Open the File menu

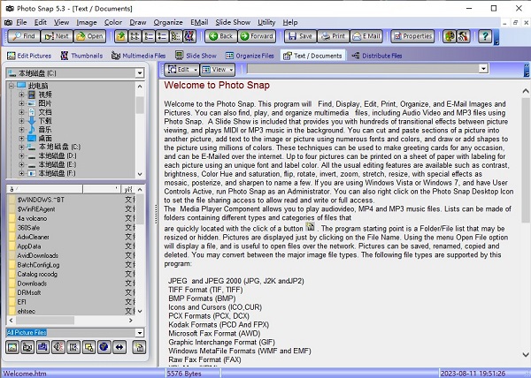tap(21, 22)
